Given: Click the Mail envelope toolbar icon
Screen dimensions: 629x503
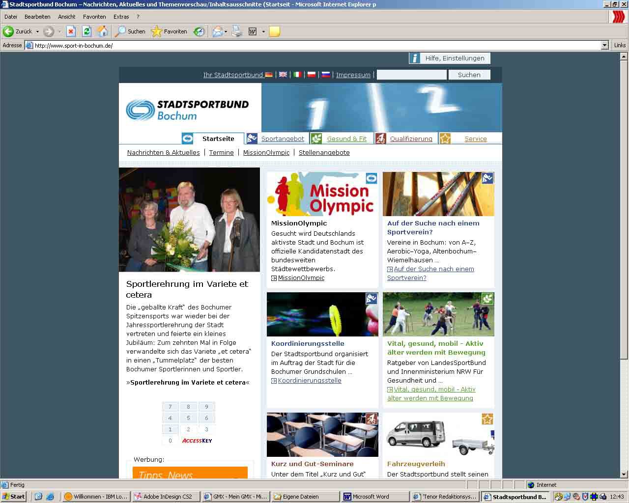Looking at the screenshot, I should click(217, 31).
